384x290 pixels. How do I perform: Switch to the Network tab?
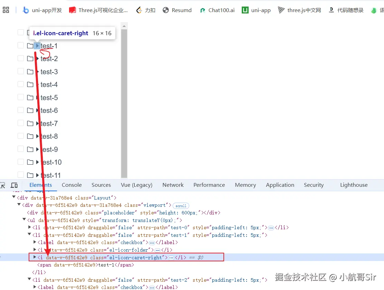173,185
